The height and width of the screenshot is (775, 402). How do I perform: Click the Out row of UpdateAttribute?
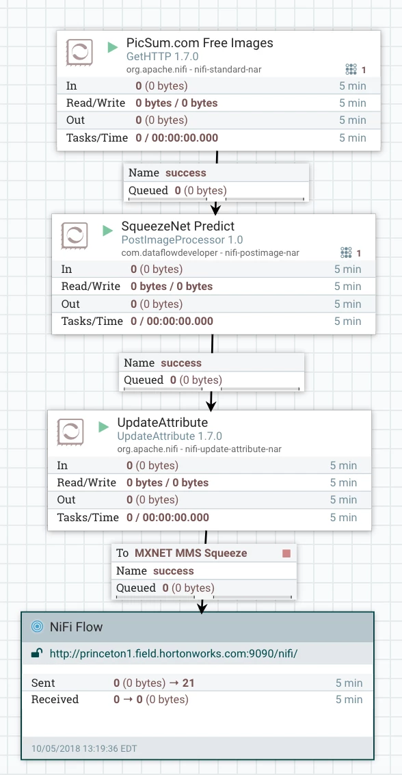(209, 500)
